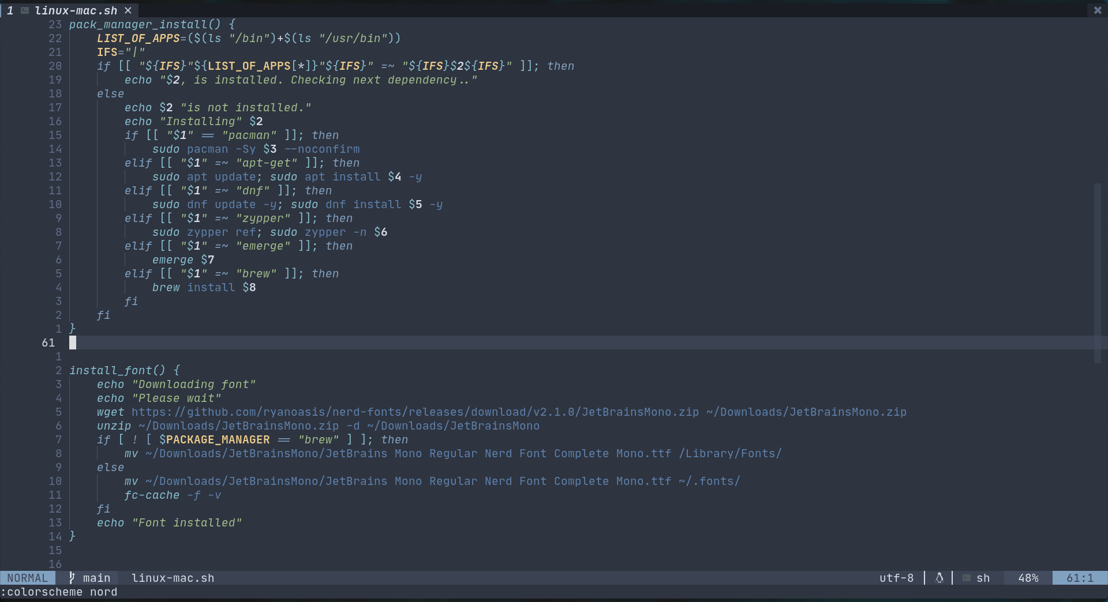Click the "emerge" string literal
This screenshot has height=602, width=1108.
(x=263, y=246)
